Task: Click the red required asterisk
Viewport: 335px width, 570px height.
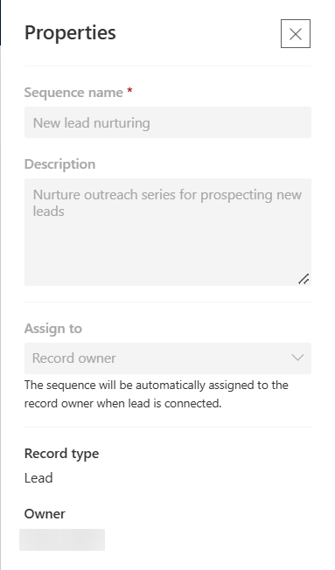Action: [129, 91]
